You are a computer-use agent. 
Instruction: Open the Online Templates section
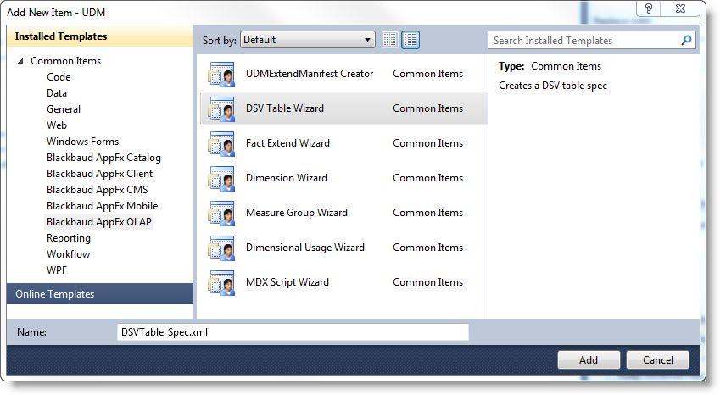click(x=100, y=293)
